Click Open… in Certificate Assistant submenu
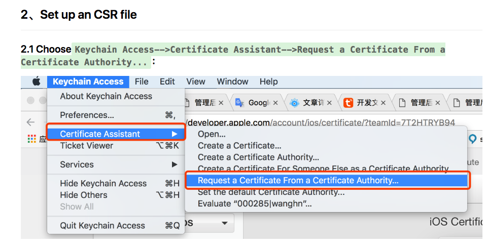This screenshot has width=486, height=249. (x=326, y=134)
